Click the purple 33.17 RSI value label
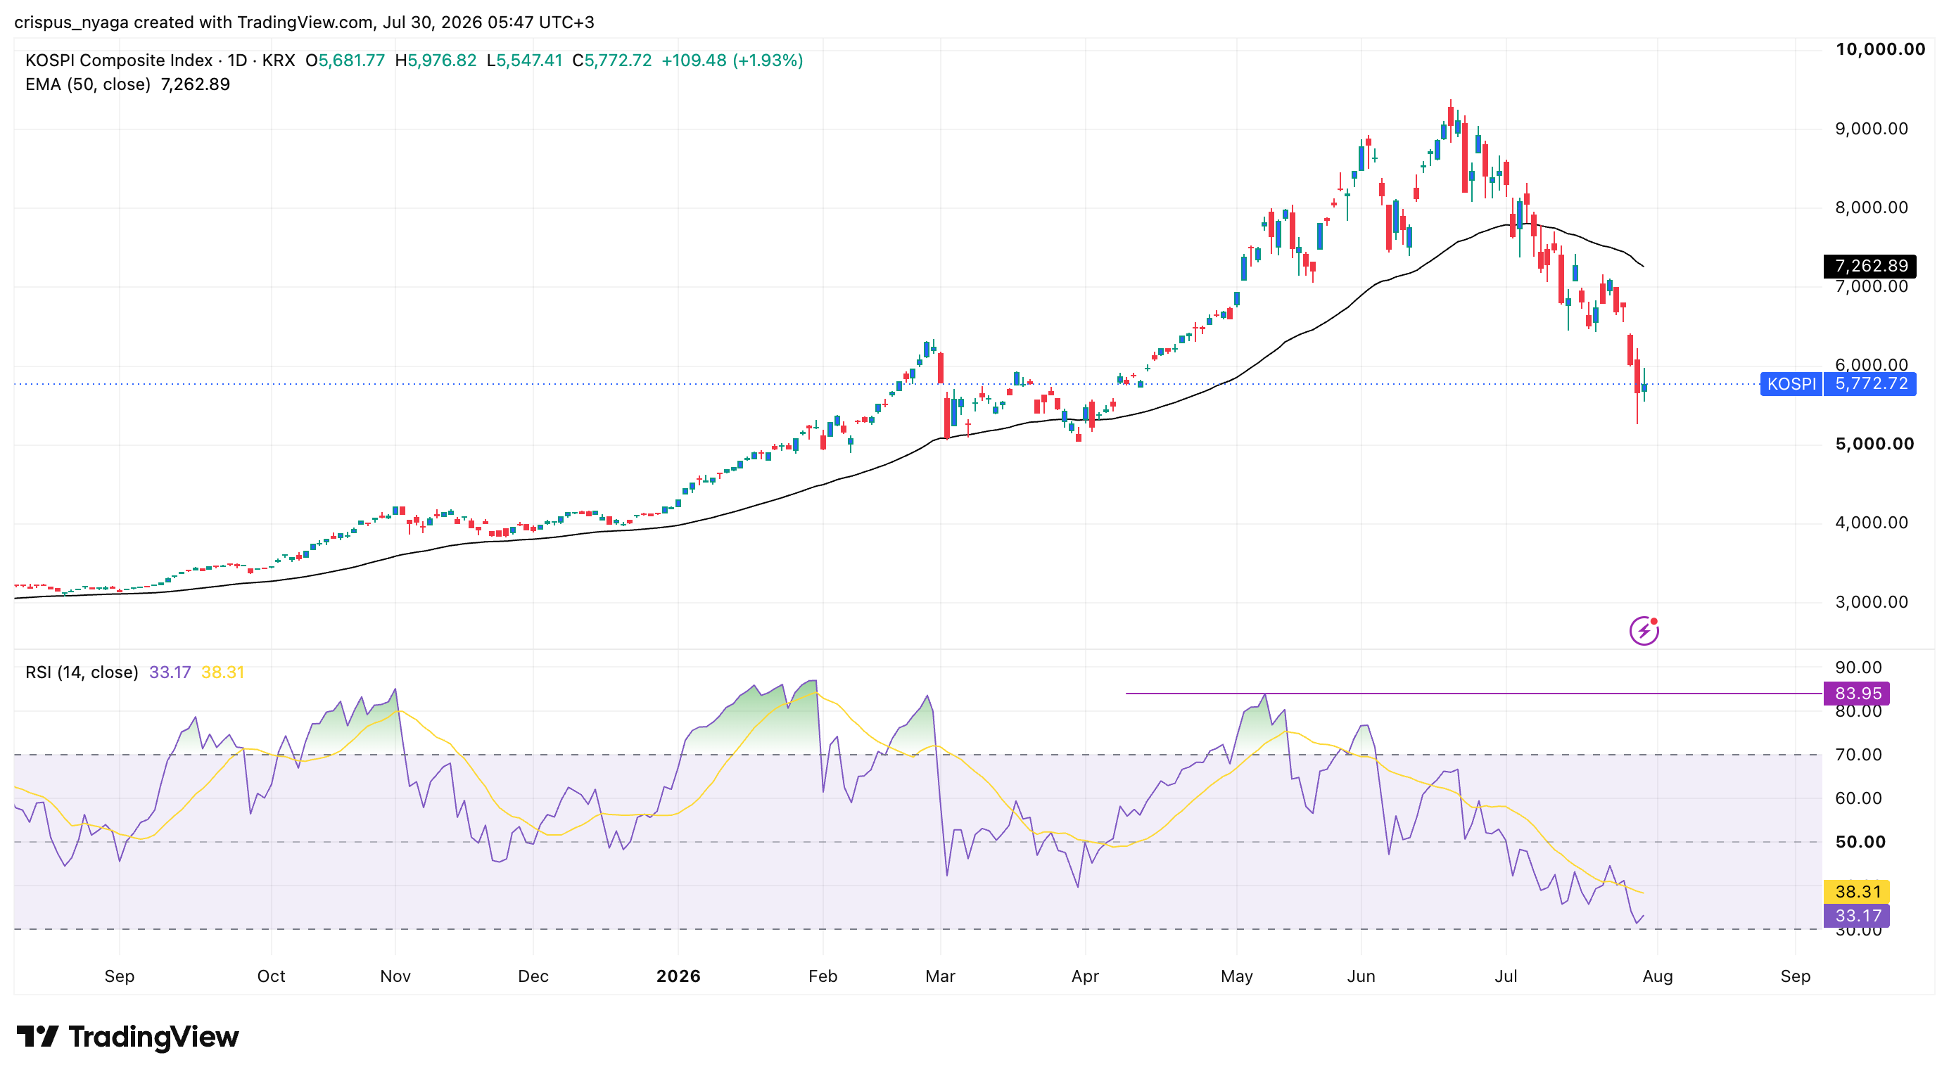The height and width of the screenshot is (1079, 1949). click(1858, 916)
